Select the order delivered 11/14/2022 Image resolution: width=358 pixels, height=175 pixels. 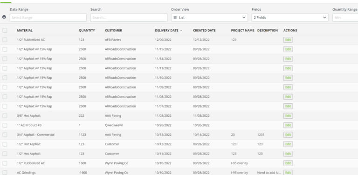coord(5,59)
